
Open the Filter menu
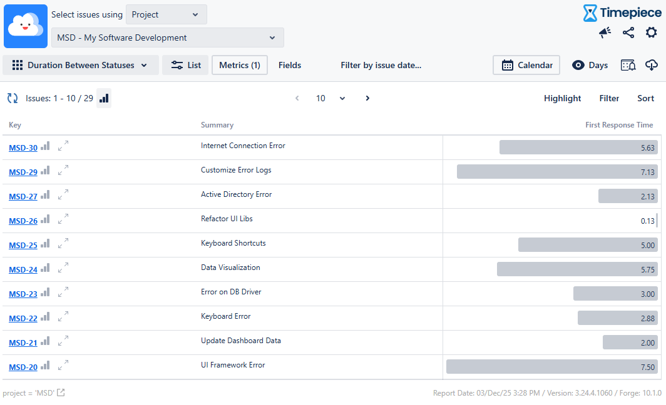609,98
